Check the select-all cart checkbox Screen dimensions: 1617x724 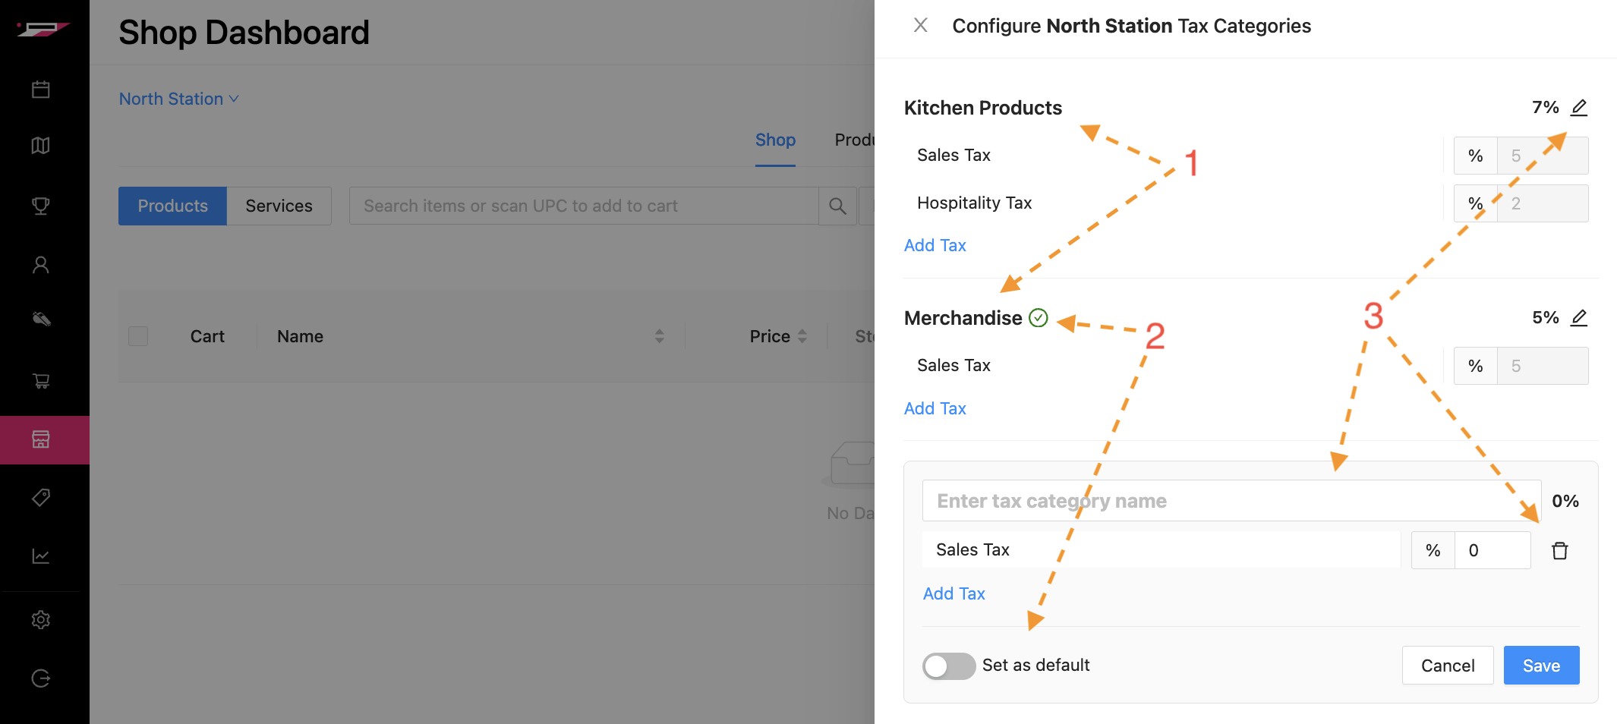tap(138, 336)
